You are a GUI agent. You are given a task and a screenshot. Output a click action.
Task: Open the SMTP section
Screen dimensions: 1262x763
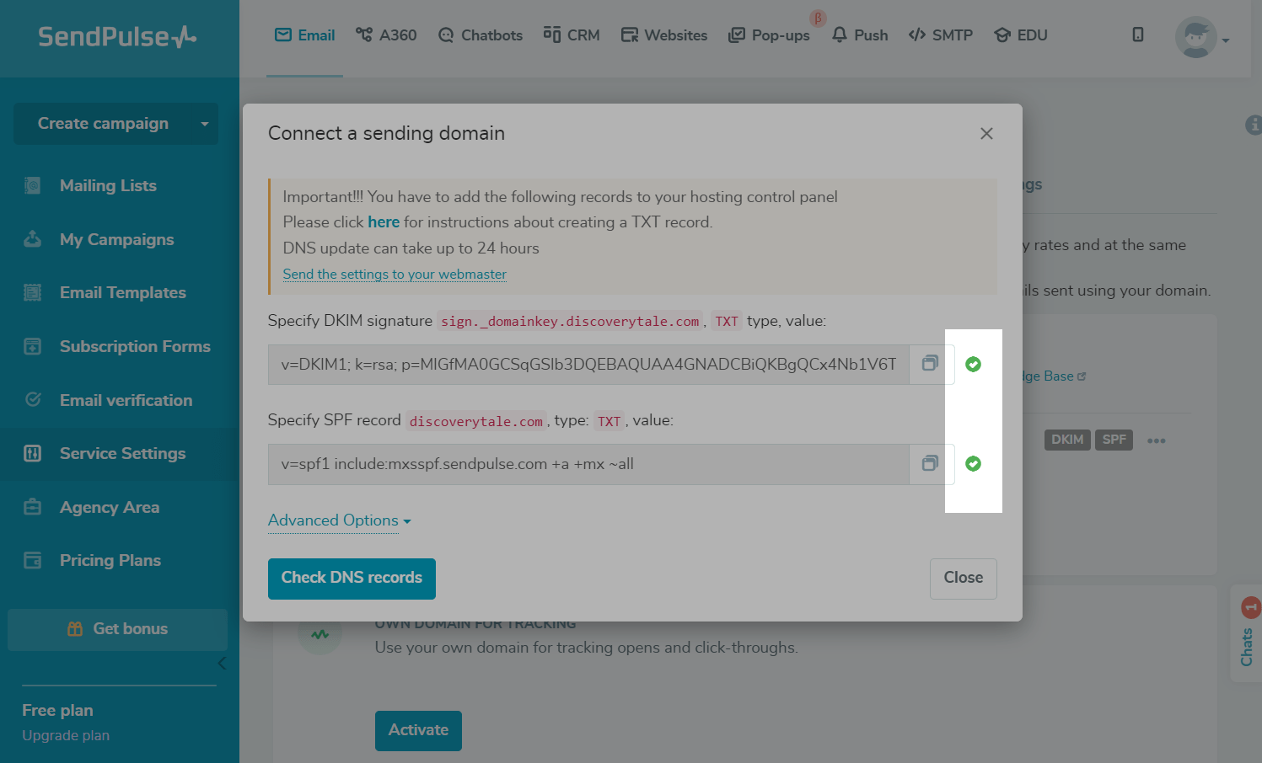(x=941, y=35)
